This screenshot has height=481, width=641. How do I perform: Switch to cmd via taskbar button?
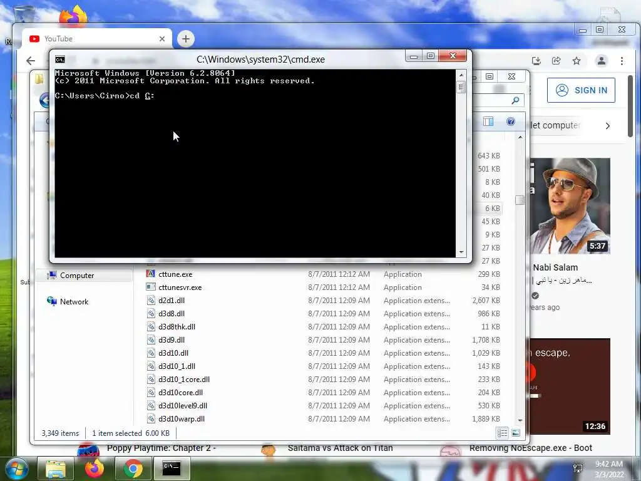172,468
